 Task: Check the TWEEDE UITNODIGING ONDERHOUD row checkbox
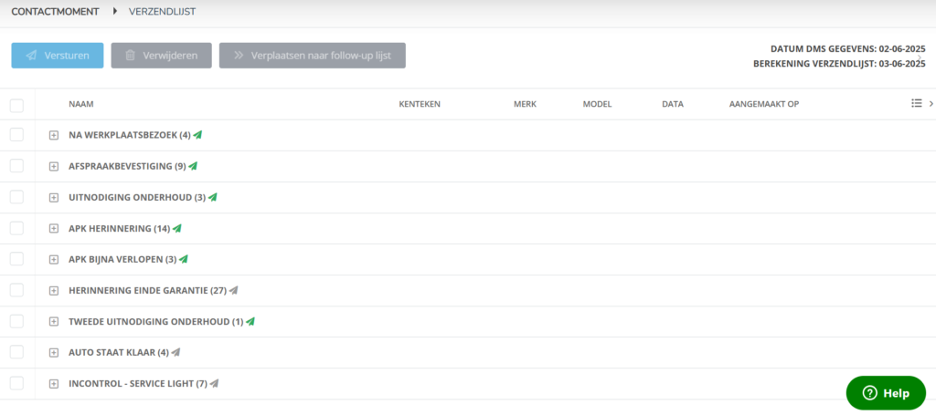pyautogui.click(x=16, y=322)
